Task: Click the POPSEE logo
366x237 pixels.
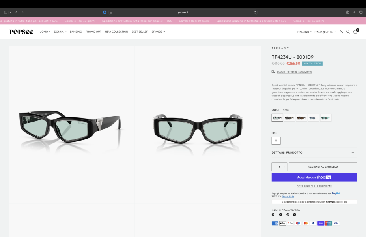Action: tap(21, 32)
